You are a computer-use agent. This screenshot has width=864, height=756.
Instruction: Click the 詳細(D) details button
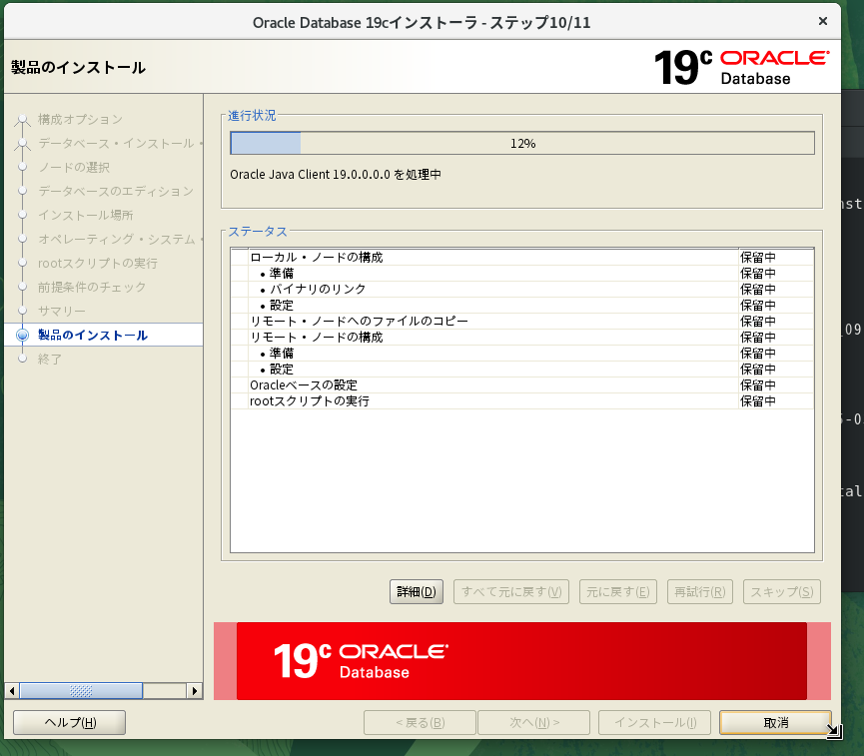pyautogui.click(x=417, y=592)
